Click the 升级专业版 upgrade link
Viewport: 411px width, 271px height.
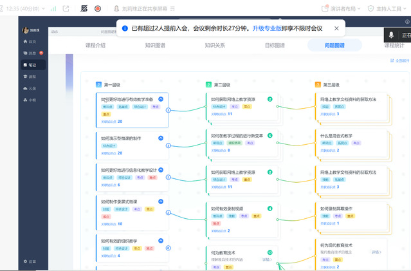pos(266,28)
